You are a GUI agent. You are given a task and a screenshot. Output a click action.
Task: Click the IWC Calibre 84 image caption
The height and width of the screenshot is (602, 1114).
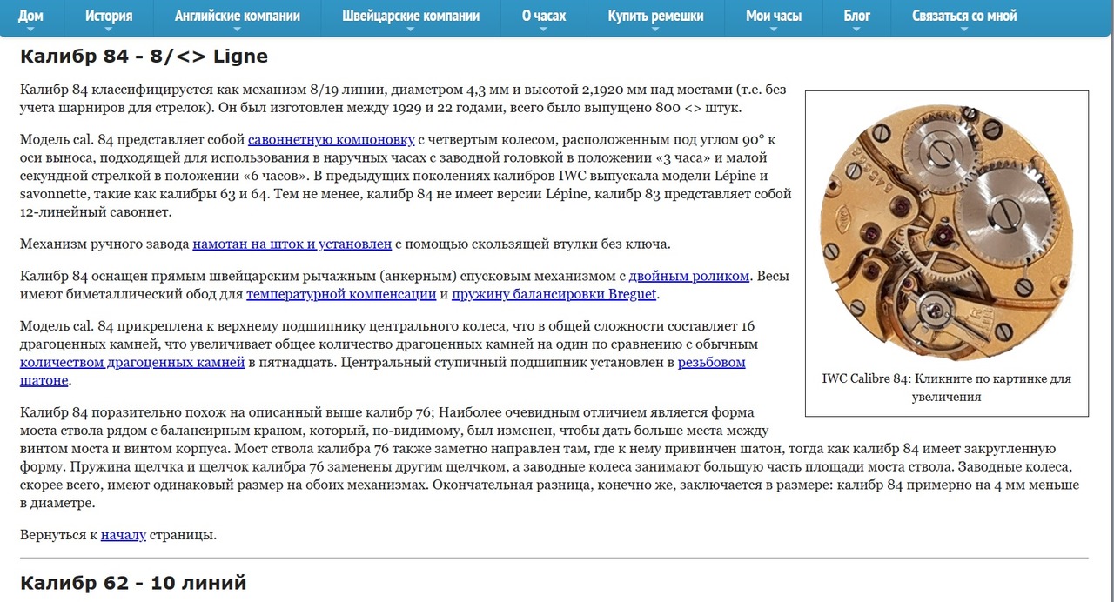point(946,388)
